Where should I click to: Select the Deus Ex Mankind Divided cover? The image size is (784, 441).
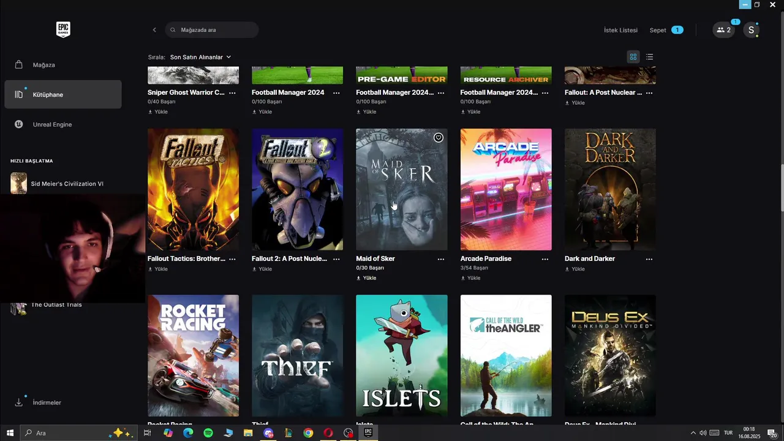click(x=610, y=356)
